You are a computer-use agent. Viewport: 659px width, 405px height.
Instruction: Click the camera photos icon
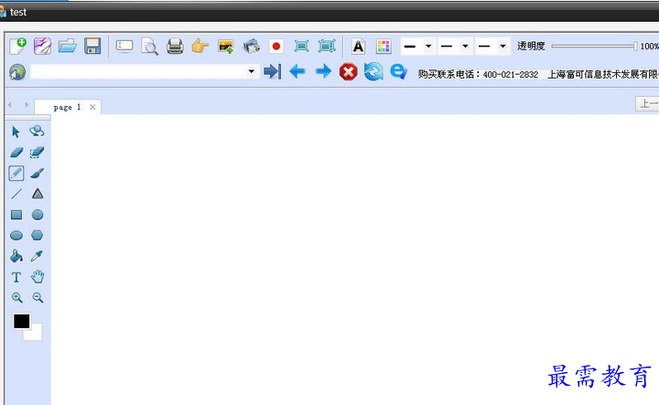click(x=252, y=46)
